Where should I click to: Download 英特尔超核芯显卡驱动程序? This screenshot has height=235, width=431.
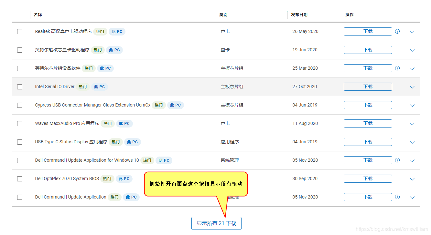(368, 50)
